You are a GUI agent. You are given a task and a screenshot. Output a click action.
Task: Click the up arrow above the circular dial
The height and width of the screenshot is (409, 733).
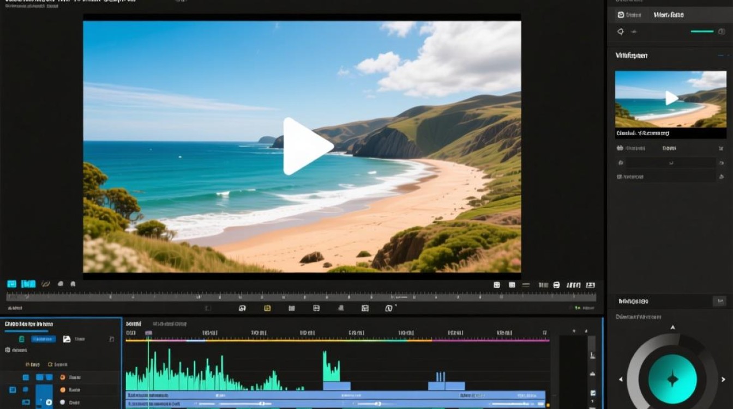(672, 327)
